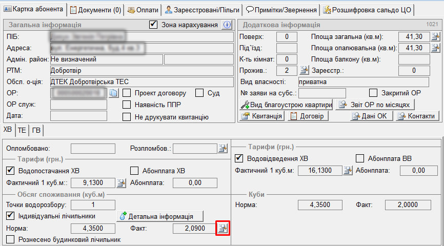
Task: Click the edit icon beside Водовідведення tariff 16,1300
Action: click(348, 171)
